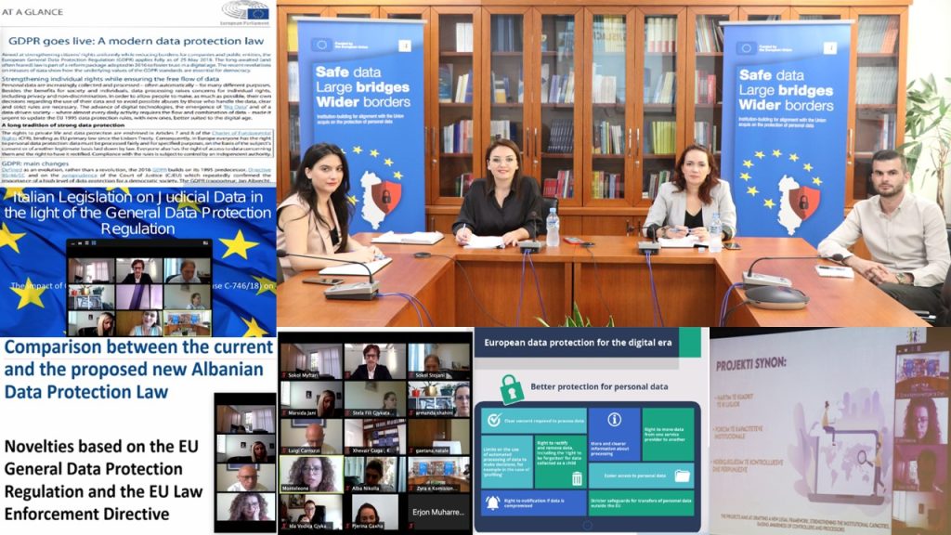Click the bell notification icon

click(493, 502)
